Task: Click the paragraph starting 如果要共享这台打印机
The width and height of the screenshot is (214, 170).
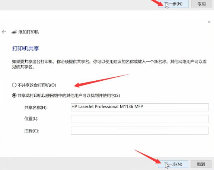Action: 109,64
